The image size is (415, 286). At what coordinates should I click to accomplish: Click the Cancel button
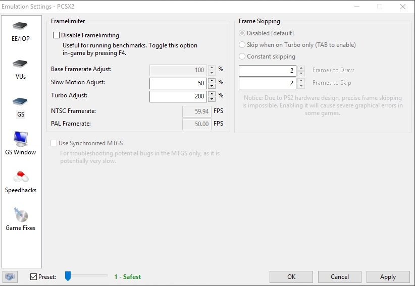340,277
